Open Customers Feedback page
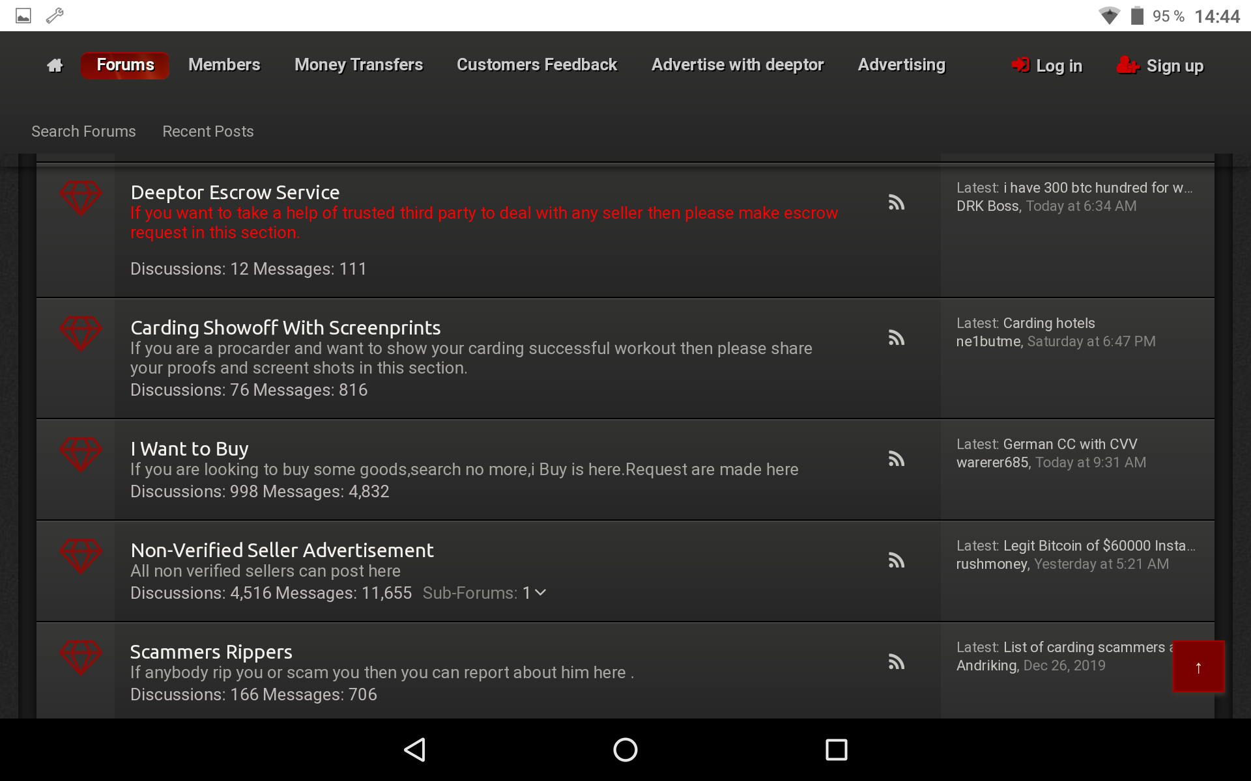 (537, 64)
